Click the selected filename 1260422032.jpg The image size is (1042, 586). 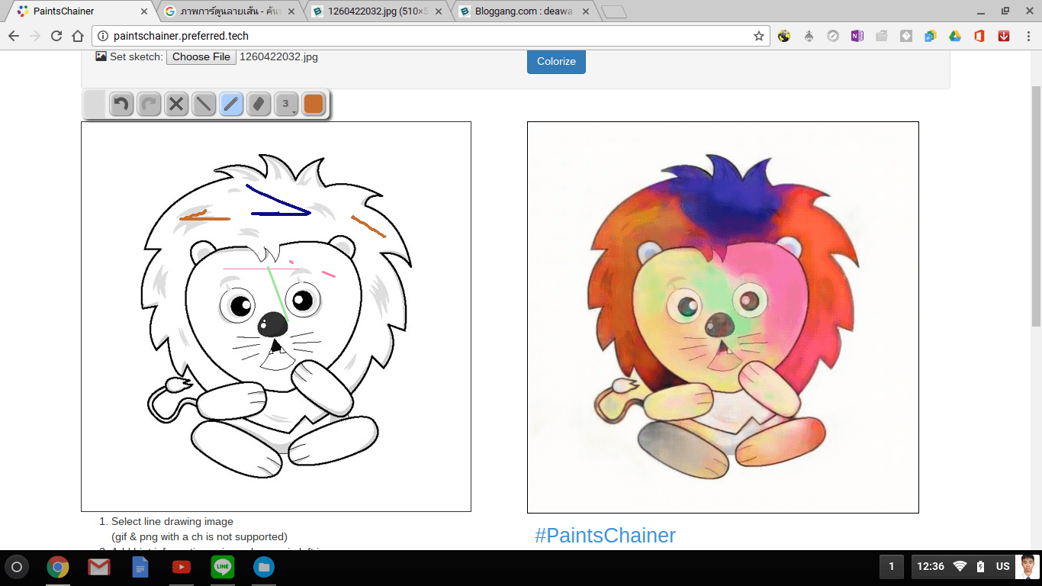pos(278,56)
